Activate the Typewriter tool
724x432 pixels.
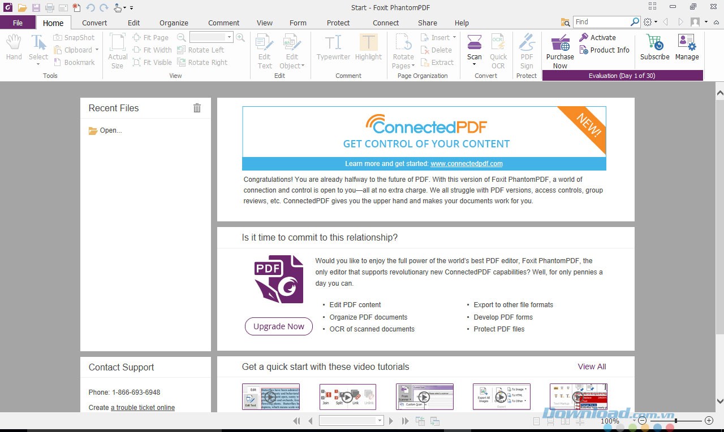point(333,49)
